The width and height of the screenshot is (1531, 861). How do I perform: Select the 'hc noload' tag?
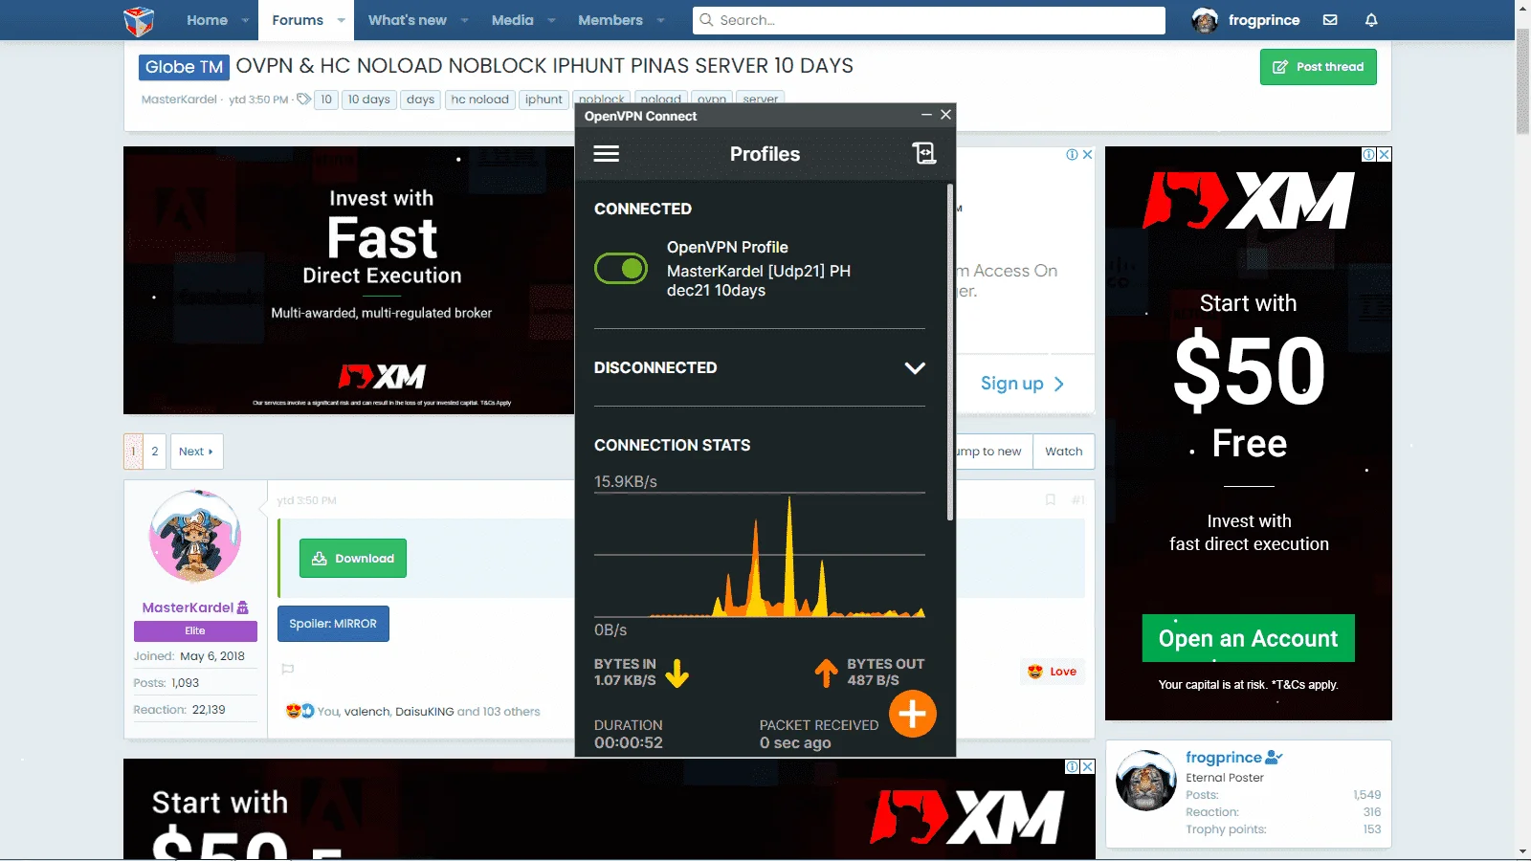[x=480, y=99]
